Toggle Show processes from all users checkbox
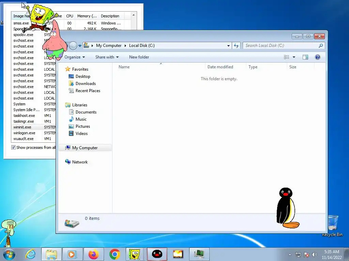 [13, 147]
